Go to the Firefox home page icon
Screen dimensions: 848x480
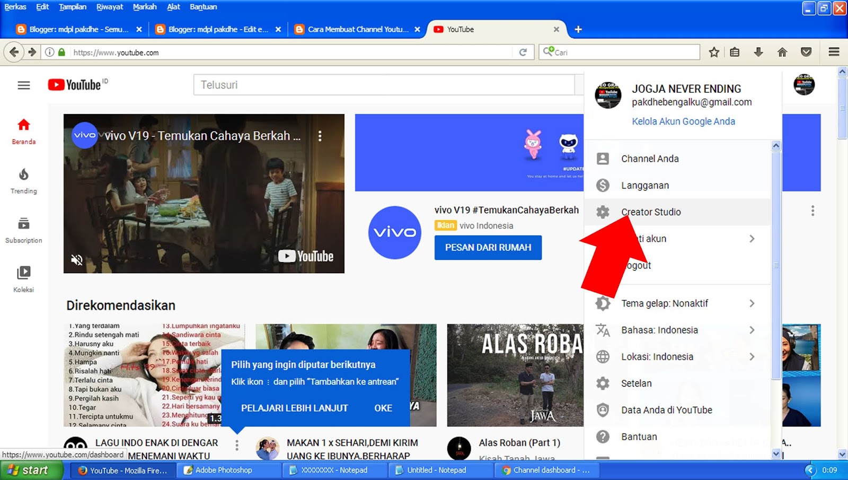[x=782, y=52]
